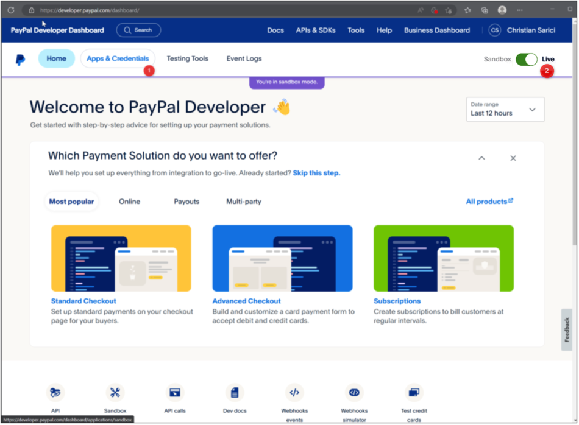The image size is (579, 425).
Task: Click "You're in sandbox mode." banner
Action: point(287,82)
